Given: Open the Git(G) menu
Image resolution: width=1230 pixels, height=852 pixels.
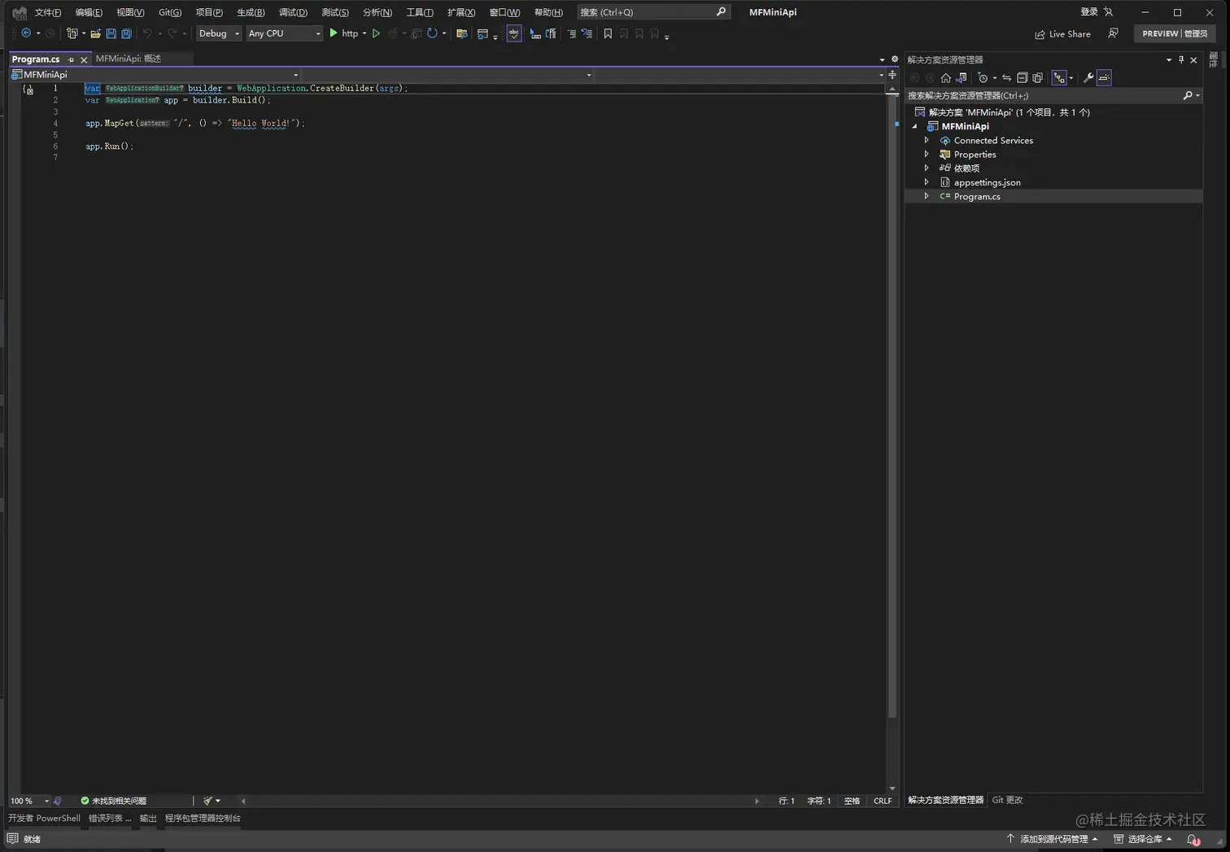Looking at the screenshot, I should coord(170,12).
